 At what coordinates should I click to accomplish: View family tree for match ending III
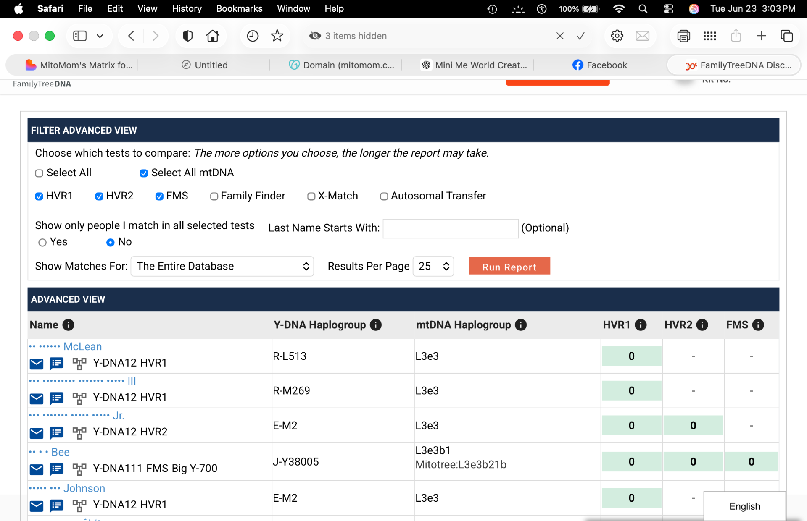point(79,398)
